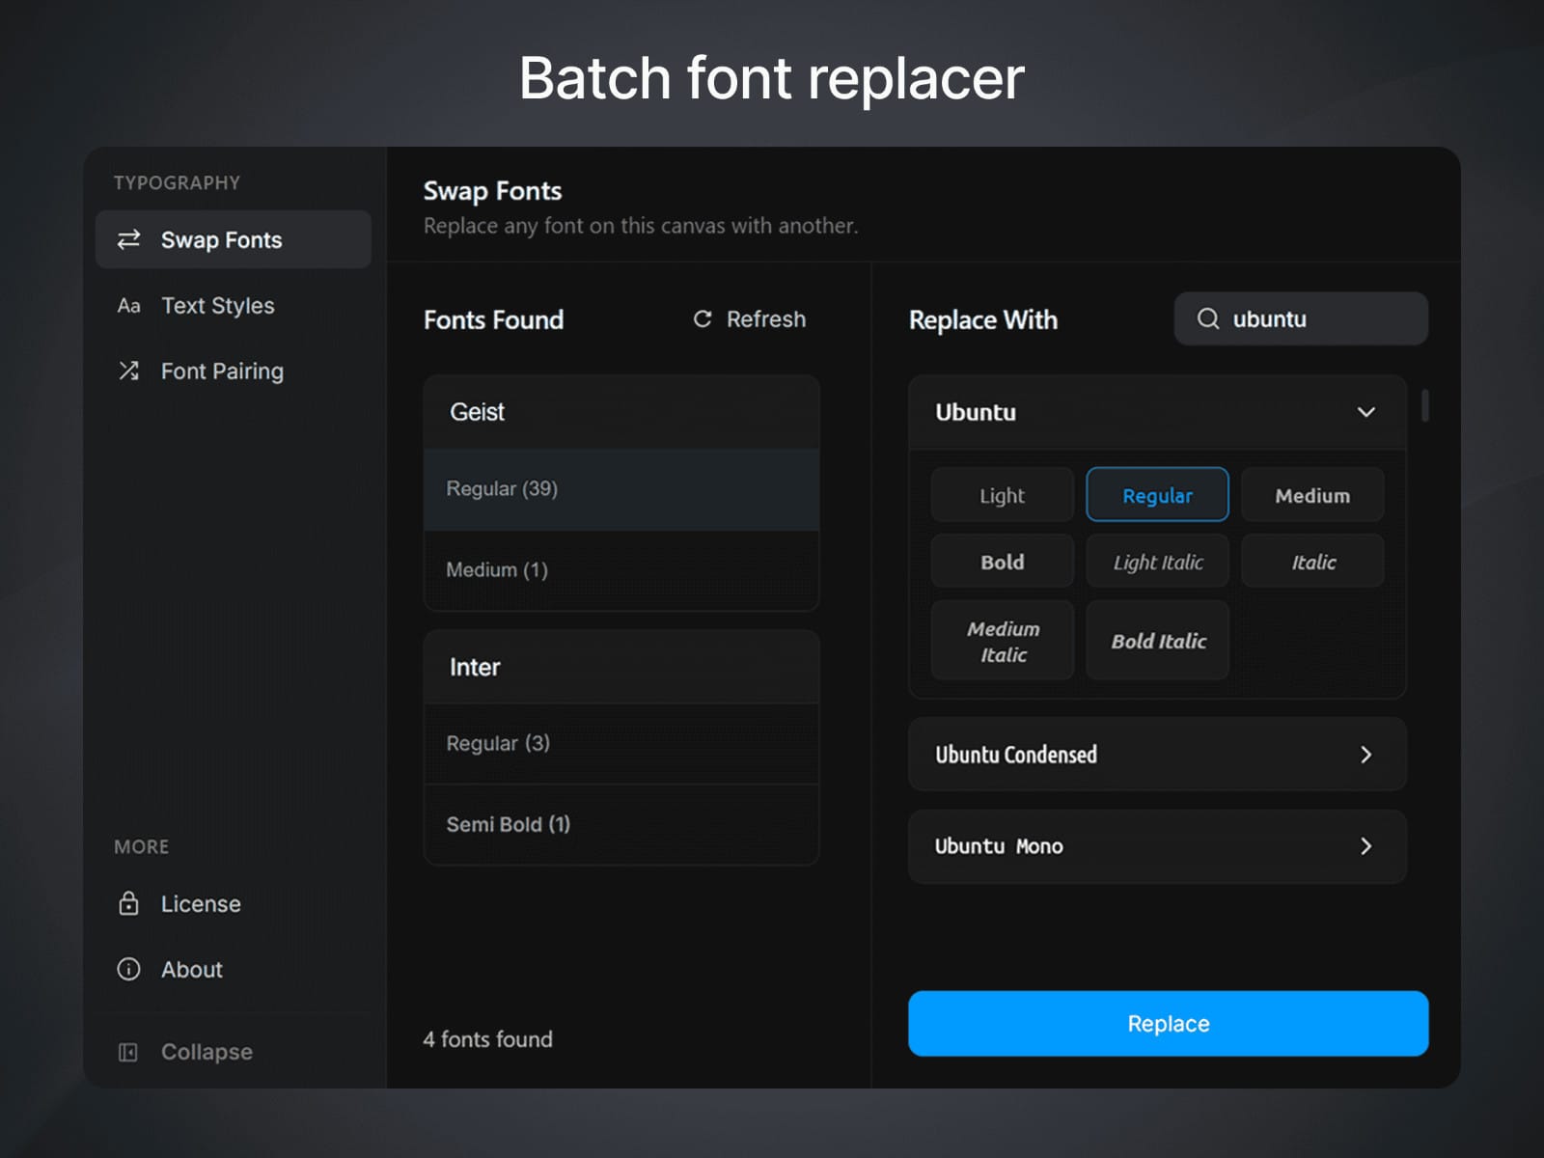Select the Medium Ubuntu weight
1544x1158 pixels.
pyautogui.click(x=1312, y=495)
